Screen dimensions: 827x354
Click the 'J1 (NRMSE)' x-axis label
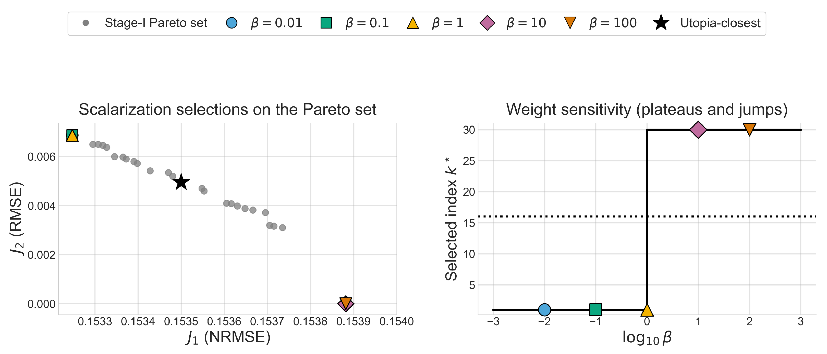(228, 337)
